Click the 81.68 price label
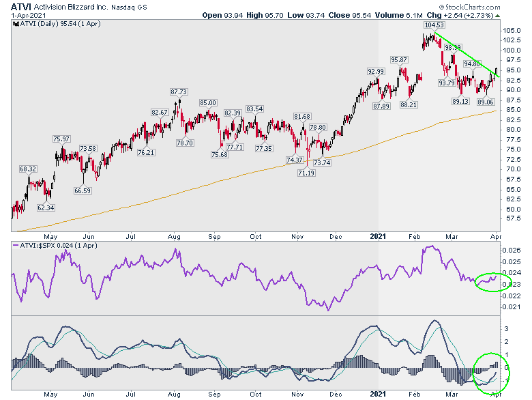 (302, 117)
